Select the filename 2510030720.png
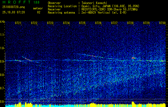Image resolution: width=168 pixels, height=107 pixels. [14, 7]
